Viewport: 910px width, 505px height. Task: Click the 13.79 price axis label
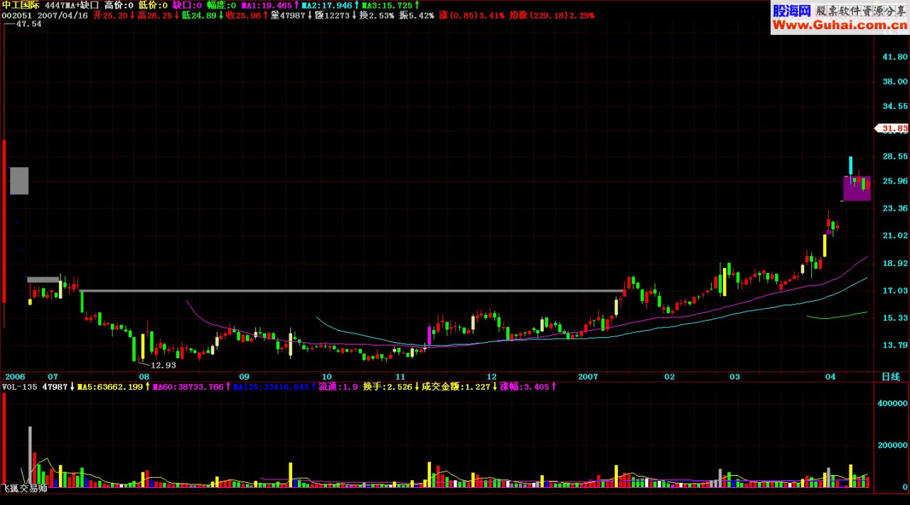[x=894, y=345]
